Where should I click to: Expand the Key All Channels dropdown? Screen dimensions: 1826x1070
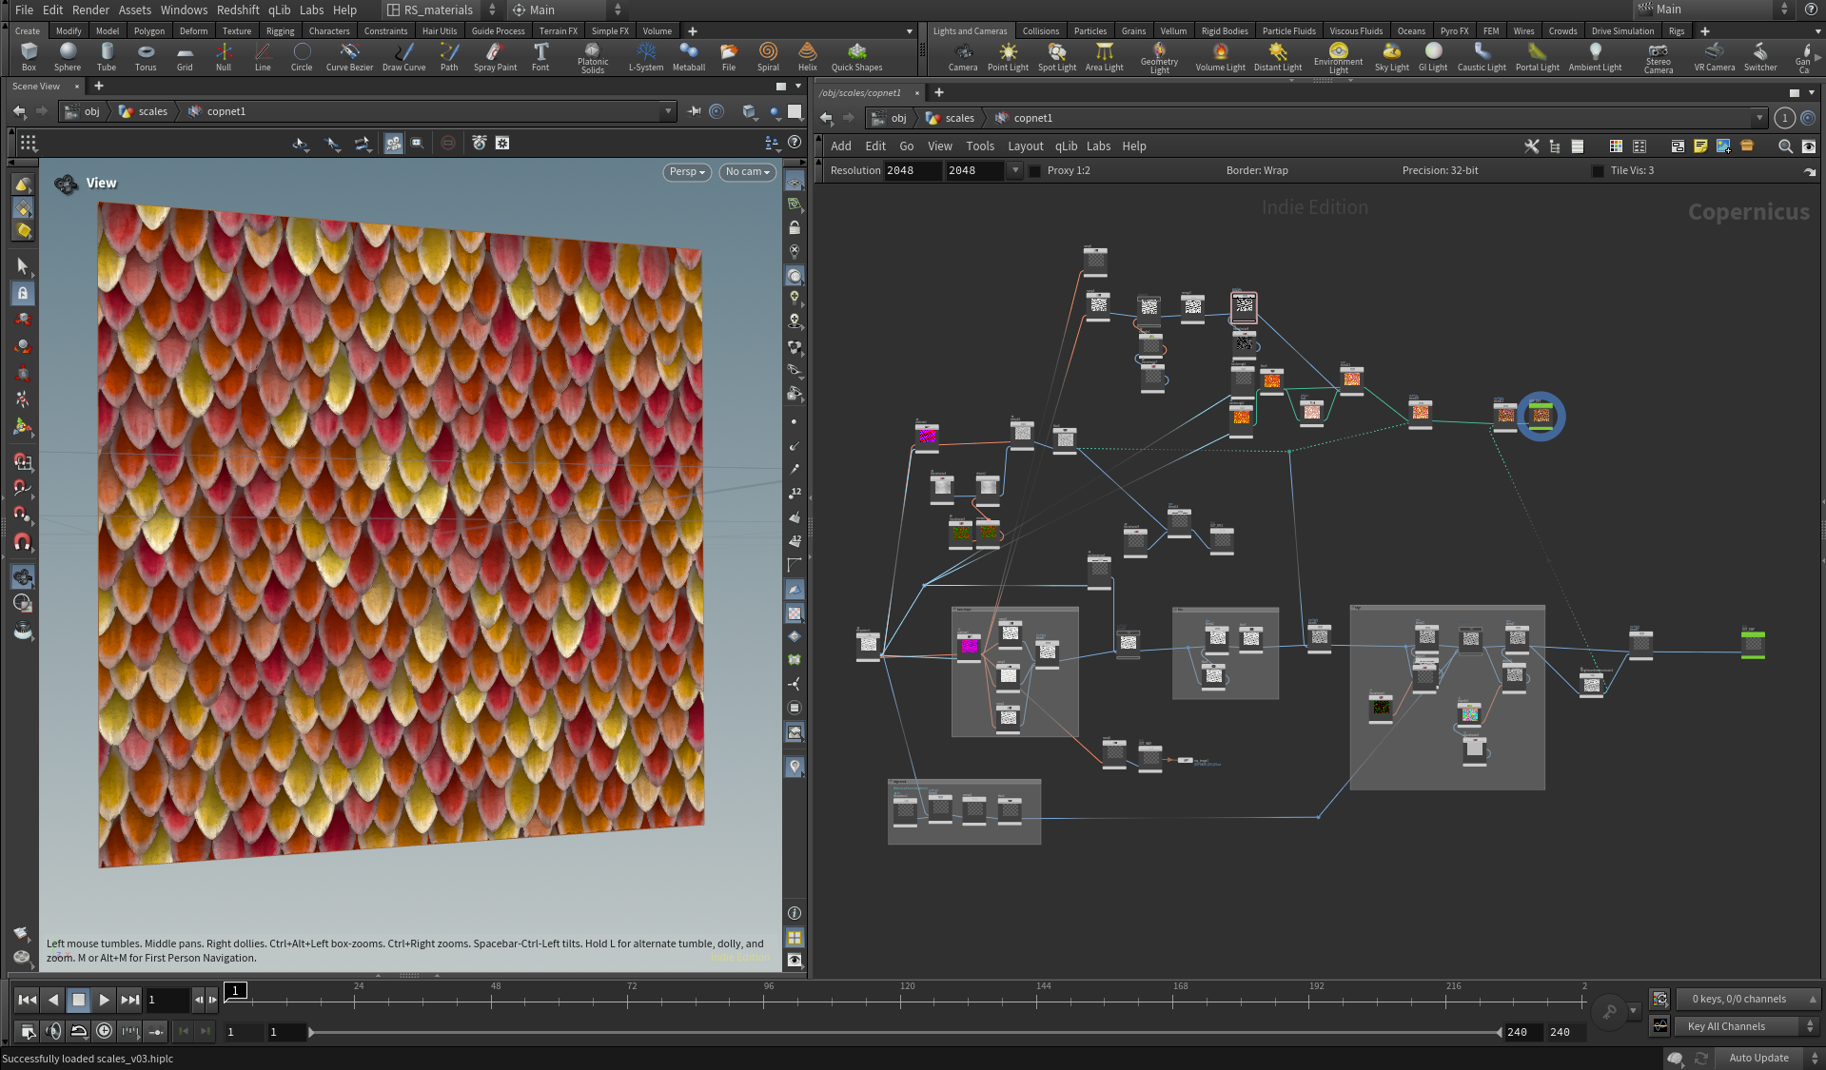click(x=1747, y=1026)
